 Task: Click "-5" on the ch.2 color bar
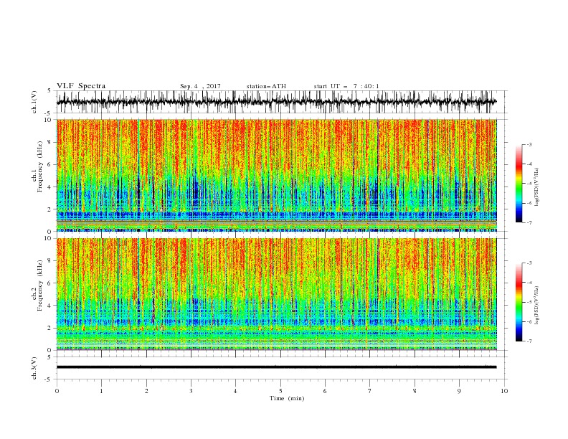[x=529, y=302]
